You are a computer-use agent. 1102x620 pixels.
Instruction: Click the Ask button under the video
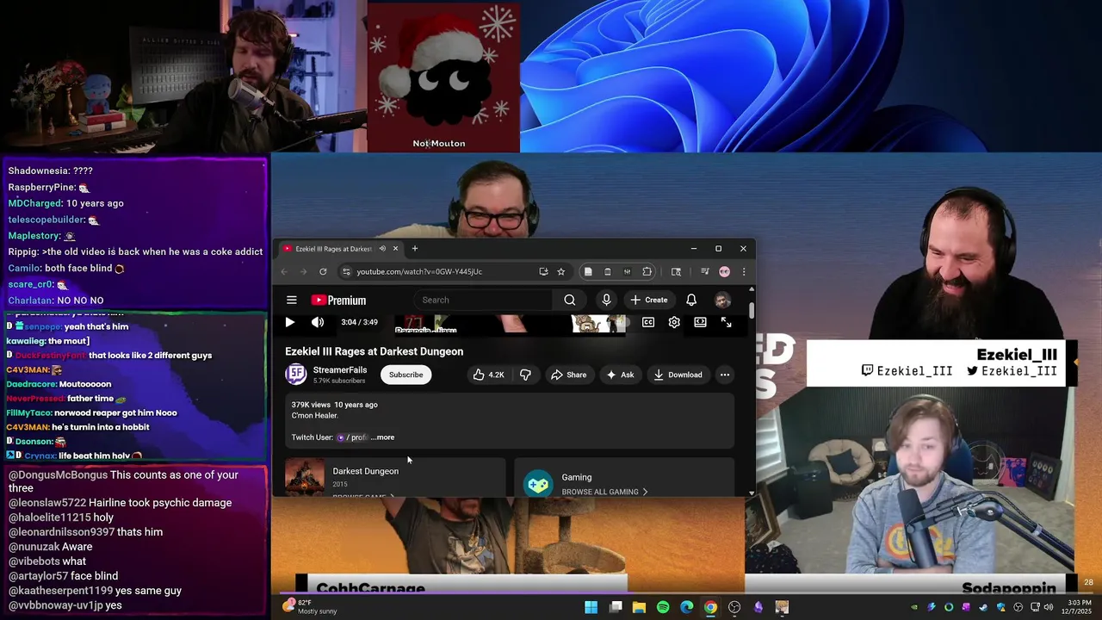[620, 375]
